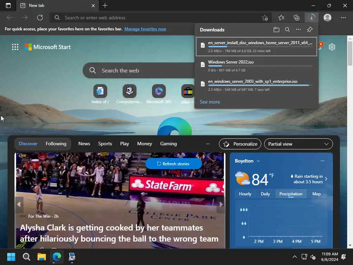Open the Money category
This screenshot has height=265, width=353.
144,144
